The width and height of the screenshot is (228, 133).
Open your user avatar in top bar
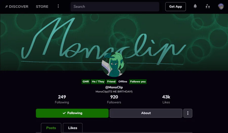click(221, 6)
